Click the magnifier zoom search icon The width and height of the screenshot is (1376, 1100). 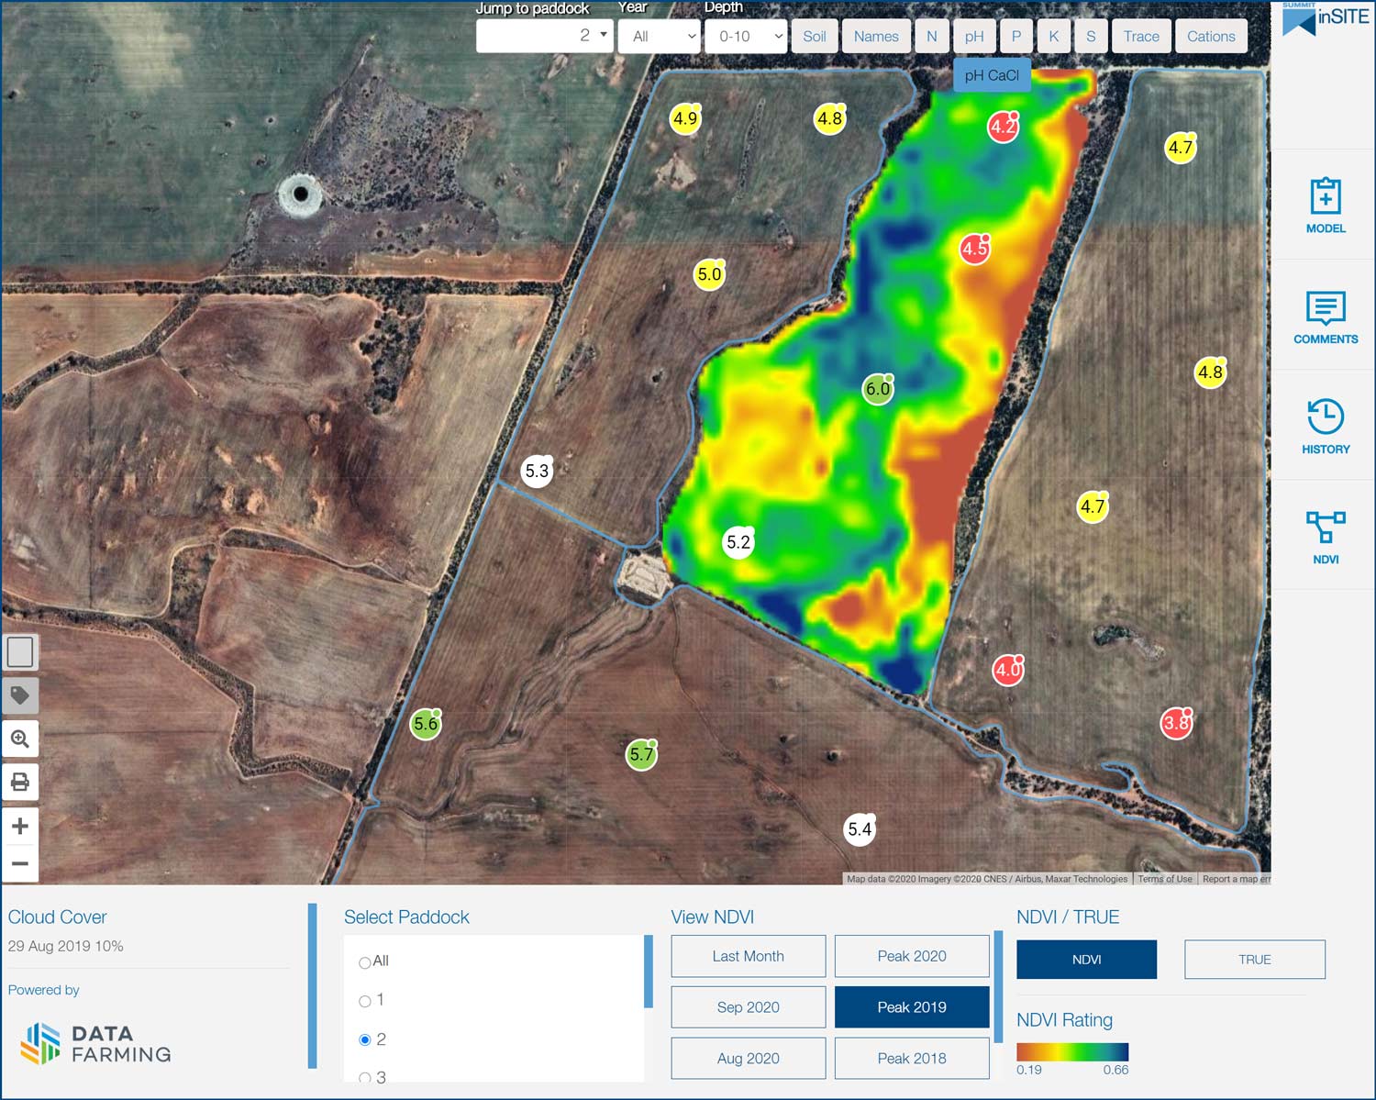(x=20, y=739)
